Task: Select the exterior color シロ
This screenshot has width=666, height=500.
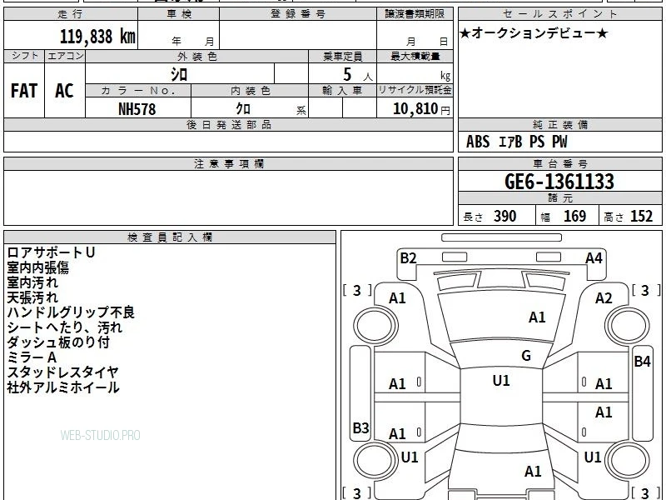Action: click(x=179, y=74)
